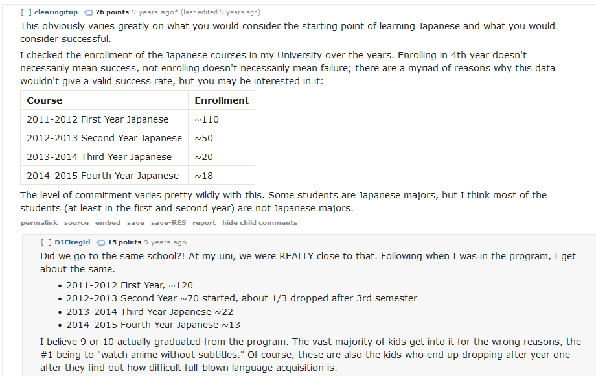Report the clearingitup comment
The width and height of the screenshot is (596, 376).
pos(203,223)
